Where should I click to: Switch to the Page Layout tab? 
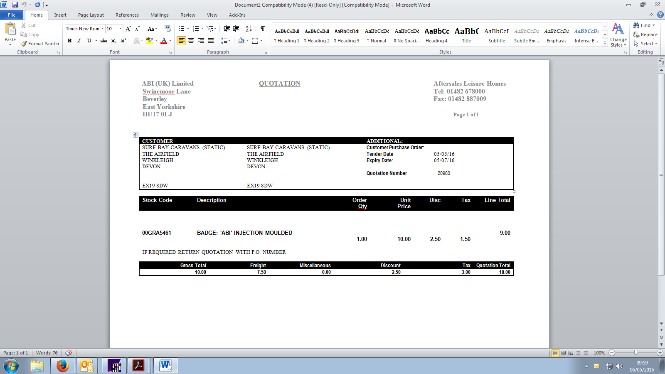click(91, 15)
